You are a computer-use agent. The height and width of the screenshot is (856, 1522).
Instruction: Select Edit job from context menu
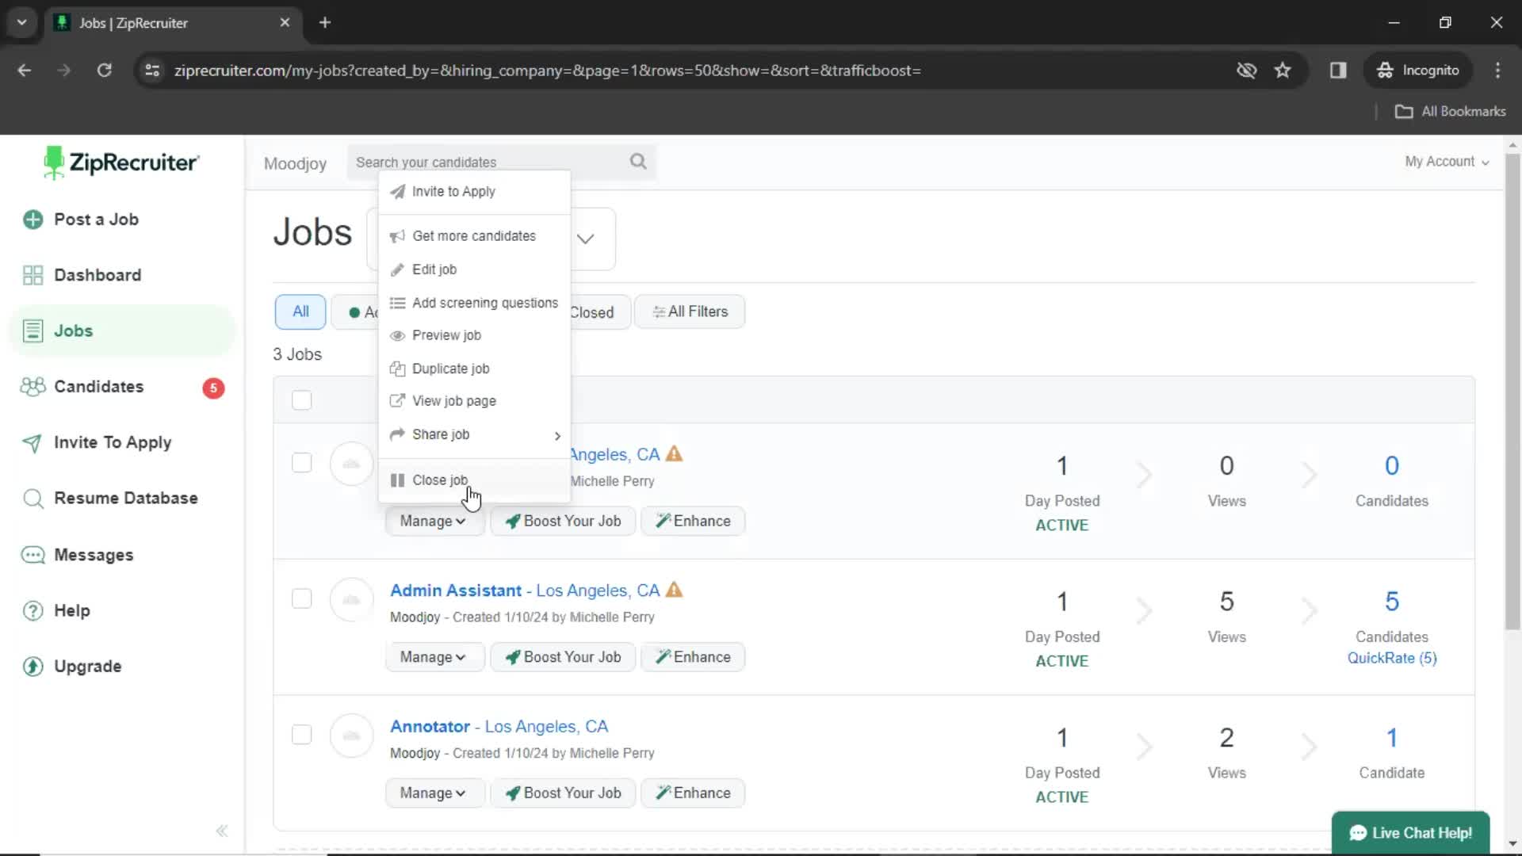pyautogui.click(x=435, y=269)
